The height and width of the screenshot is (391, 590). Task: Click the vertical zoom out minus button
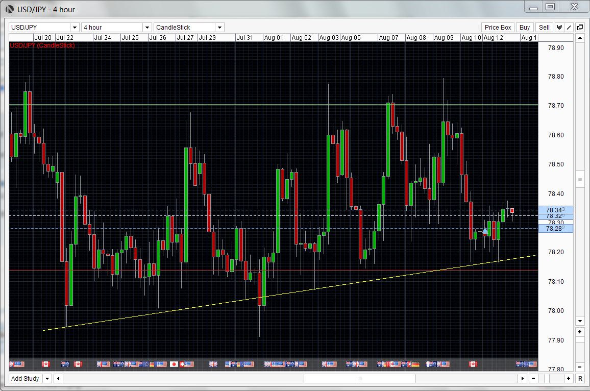[x=580, y=367]
